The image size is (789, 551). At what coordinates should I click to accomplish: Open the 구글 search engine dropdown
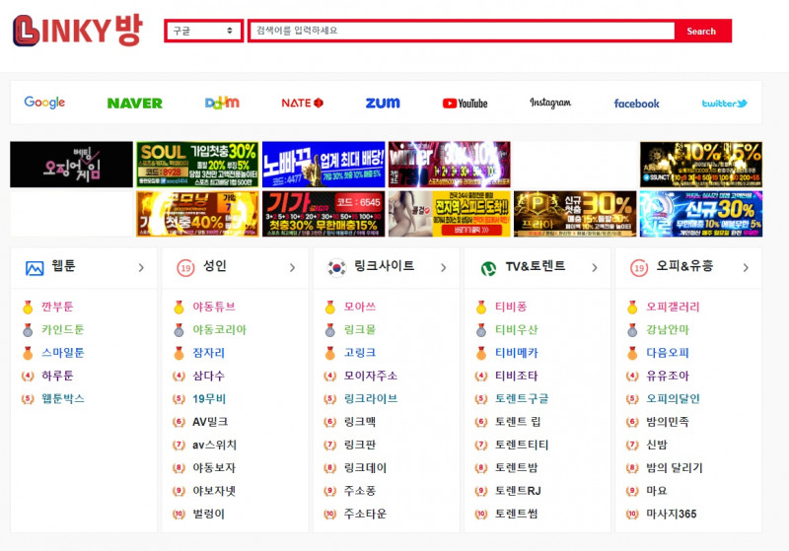203,31
